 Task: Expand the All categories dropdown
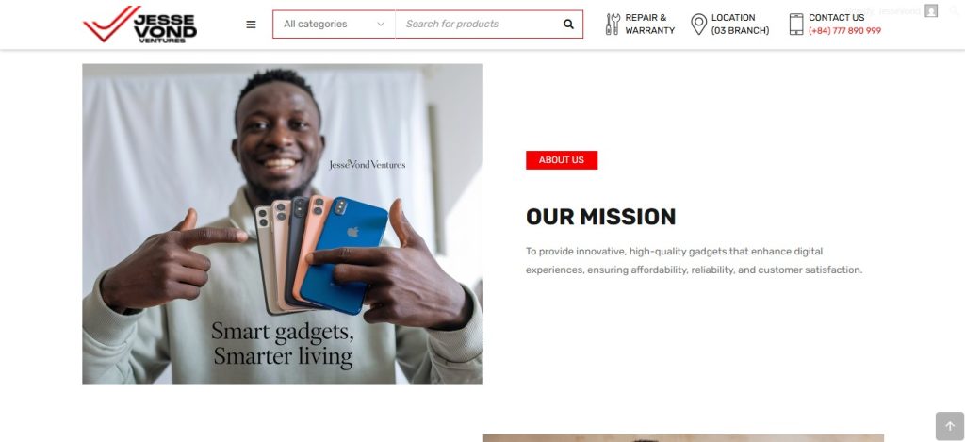coord(334,24)
